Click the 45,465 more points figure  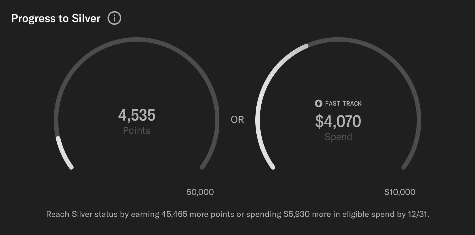[174, 214]
